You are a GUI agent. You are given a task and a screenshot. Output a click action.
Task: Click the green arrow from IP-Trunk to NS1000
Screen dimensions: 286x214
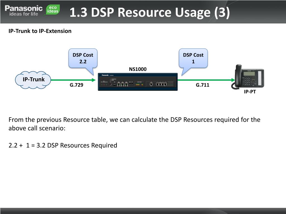[73, 80]
